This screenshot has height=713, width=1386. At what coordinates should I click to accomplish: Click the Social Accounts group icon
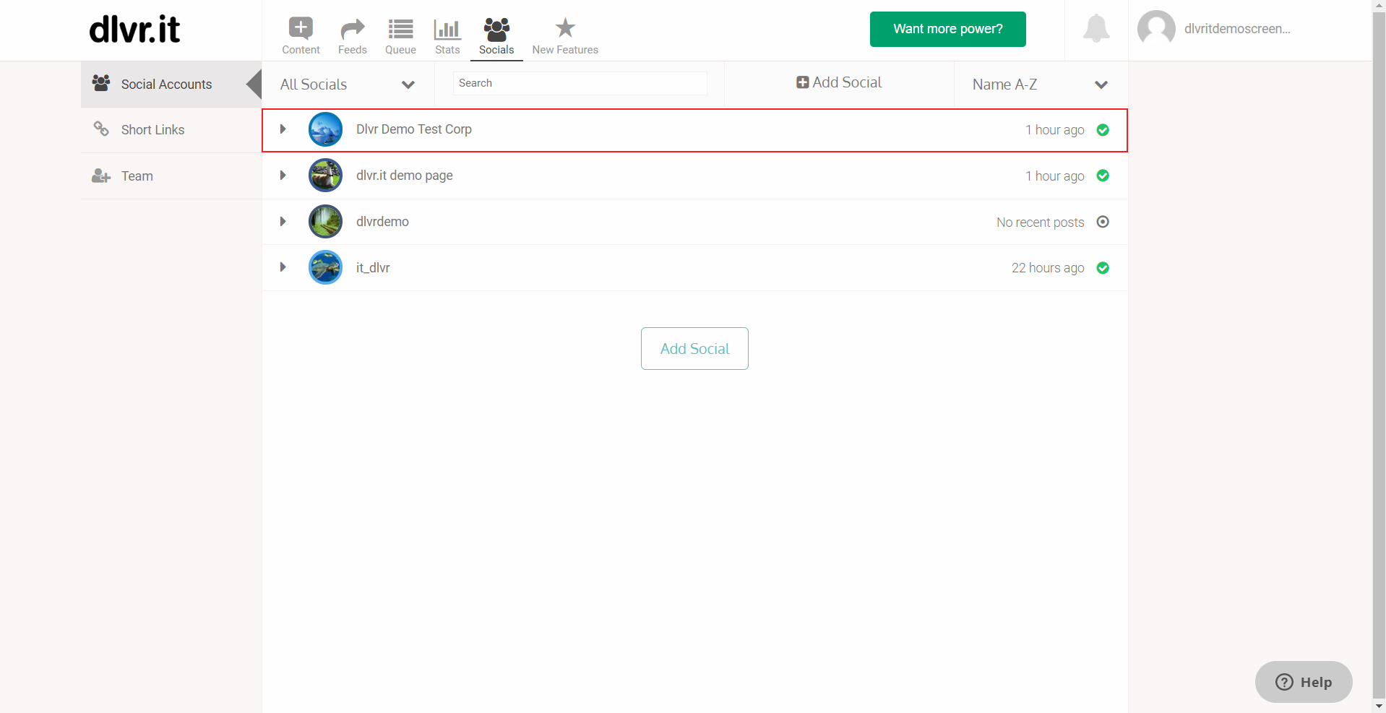101,82
